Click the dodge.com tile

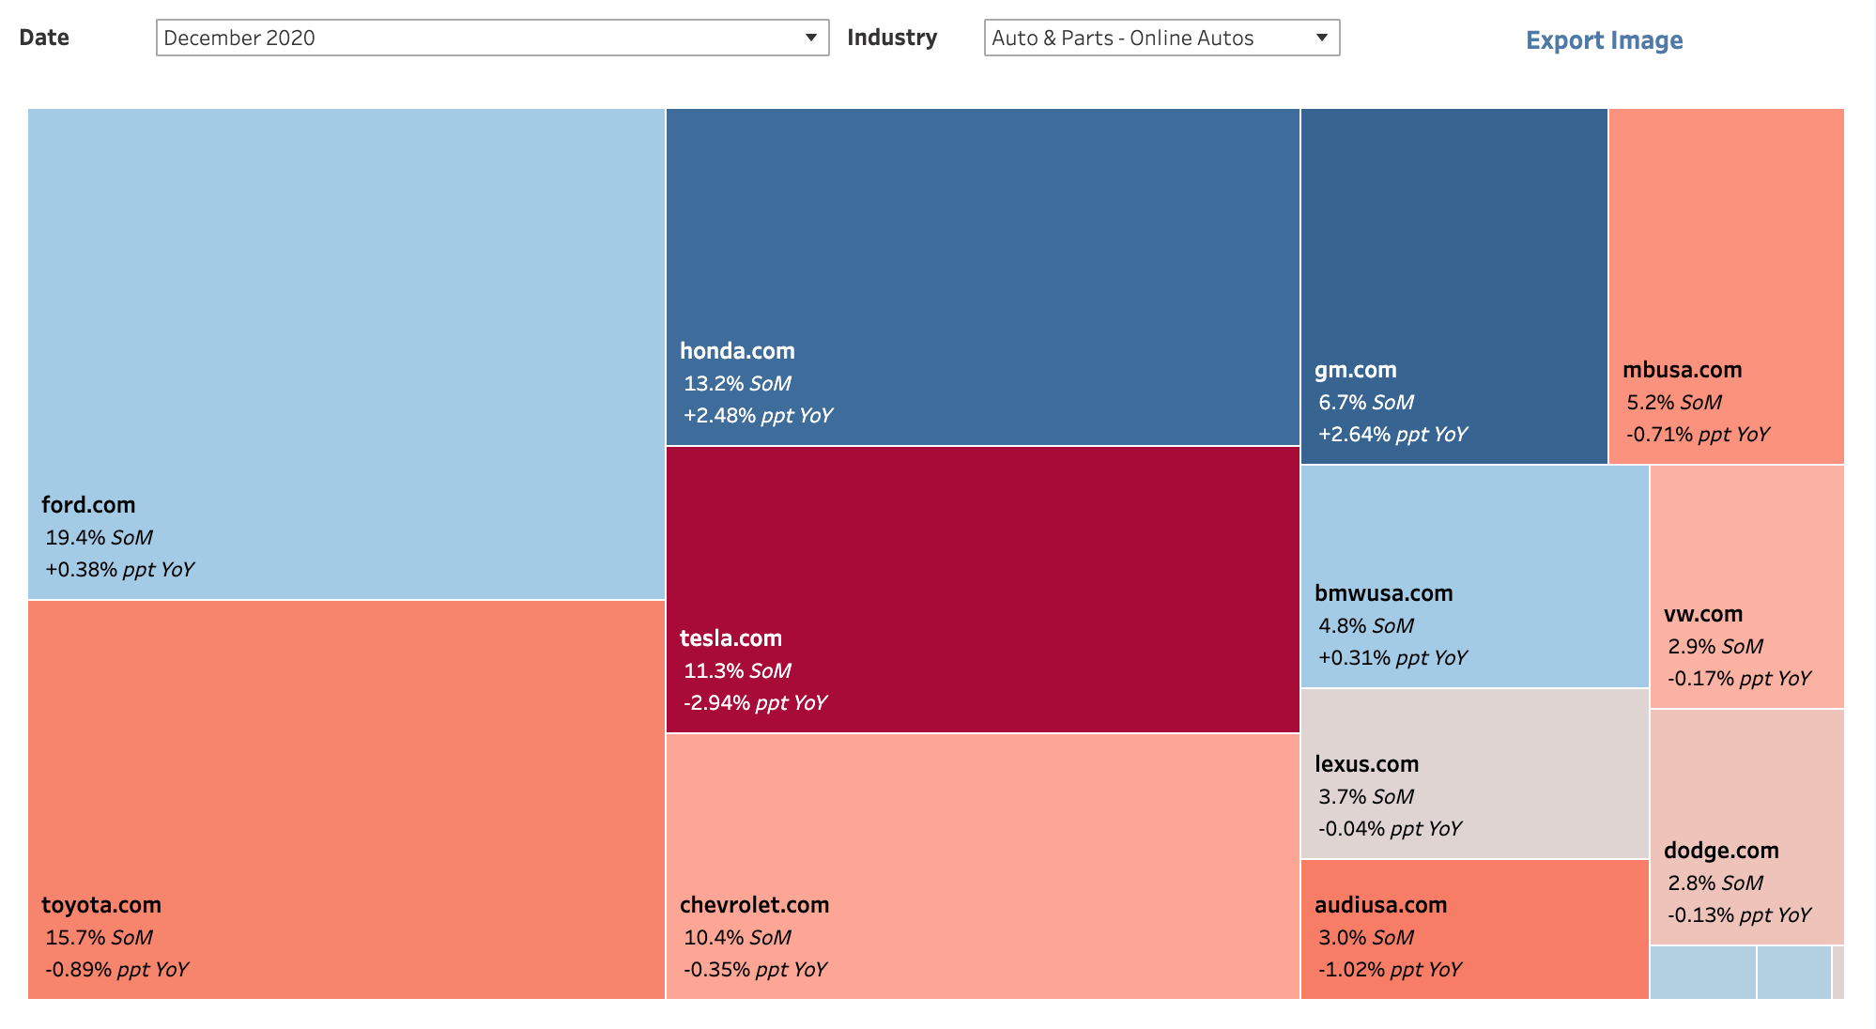point(1747,827)
